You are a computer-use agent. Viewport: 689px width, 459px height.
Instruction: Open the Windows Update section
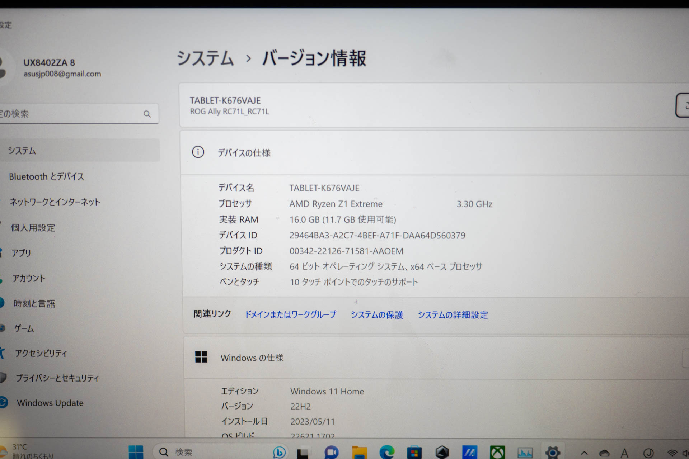click(50, 403)
